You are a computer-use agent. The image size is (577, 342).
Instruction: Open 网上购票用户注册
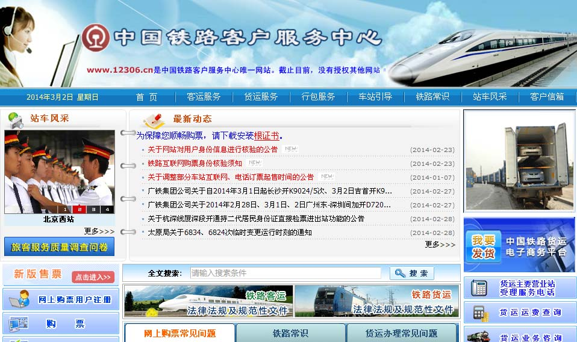coord(61,299)
